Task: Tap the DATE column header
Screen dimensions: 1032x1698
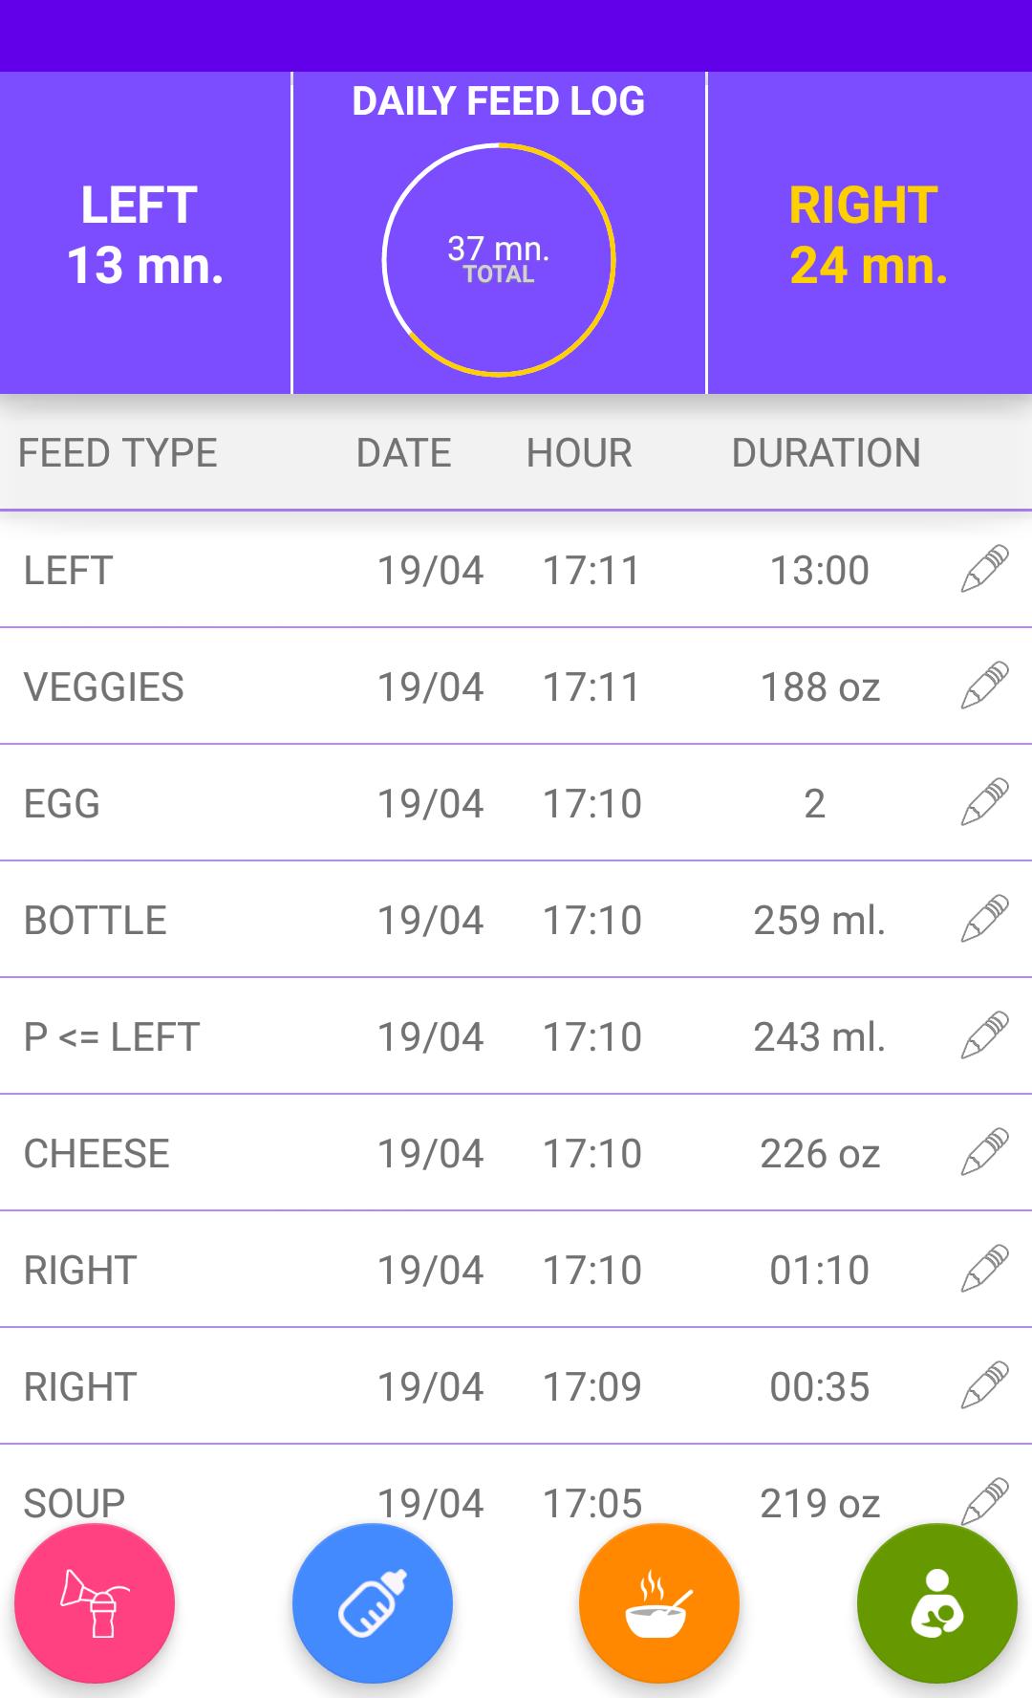Action: (403, 453)
